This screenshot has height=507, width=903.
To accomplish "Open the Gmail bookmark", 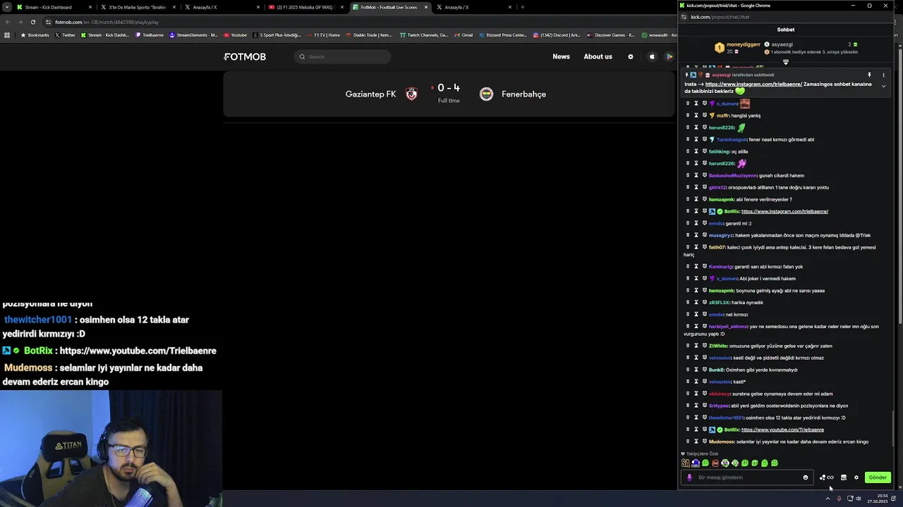I will point(463,35).
